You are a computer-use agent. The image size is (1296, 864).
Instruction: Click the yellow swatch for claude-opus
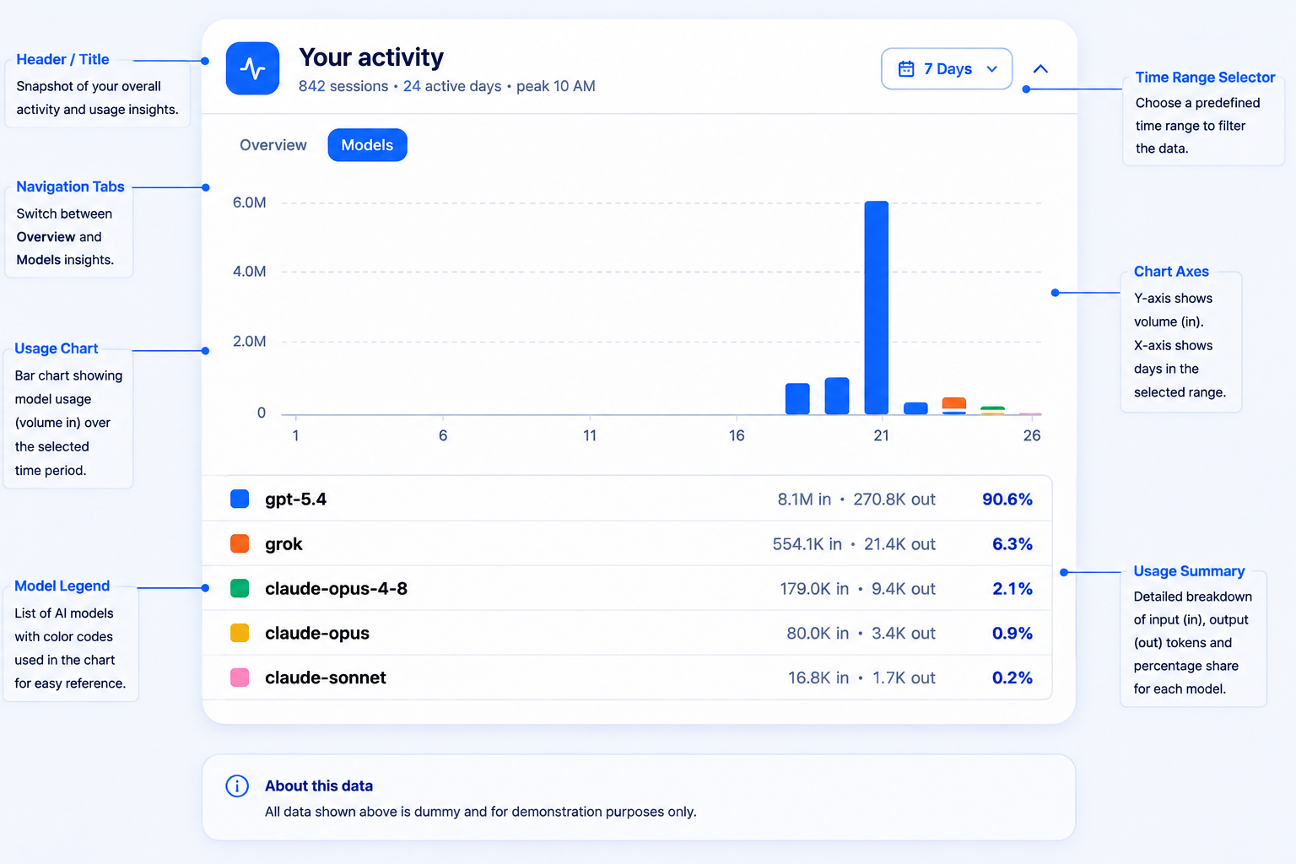click(x=240, y=633)
